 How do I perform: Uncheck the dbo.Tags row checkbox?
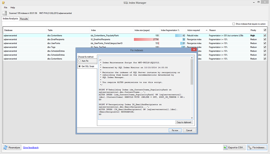[x=265, y=47]
